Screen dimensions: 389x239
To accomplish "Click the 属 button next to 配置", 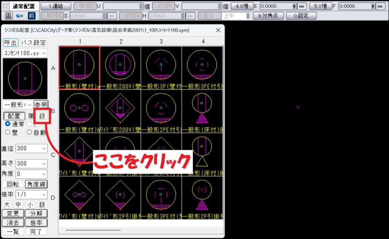I will 31,116.
